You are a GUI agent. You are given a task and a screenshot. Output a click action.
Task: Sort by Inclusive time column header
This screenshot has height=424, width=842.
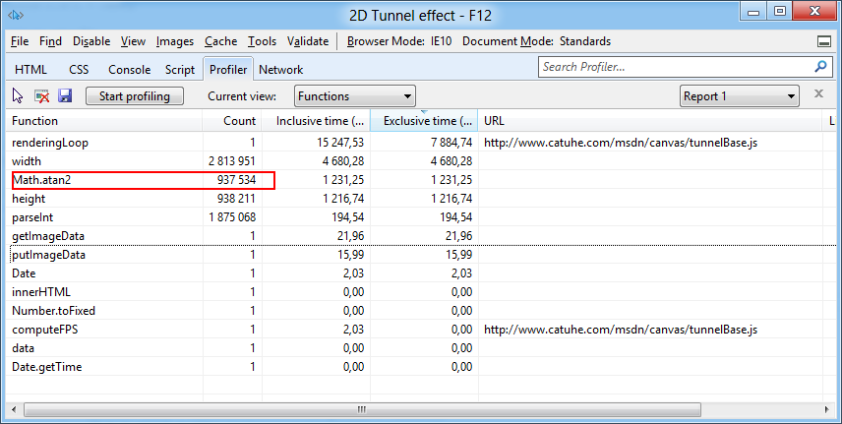[316, 121]
